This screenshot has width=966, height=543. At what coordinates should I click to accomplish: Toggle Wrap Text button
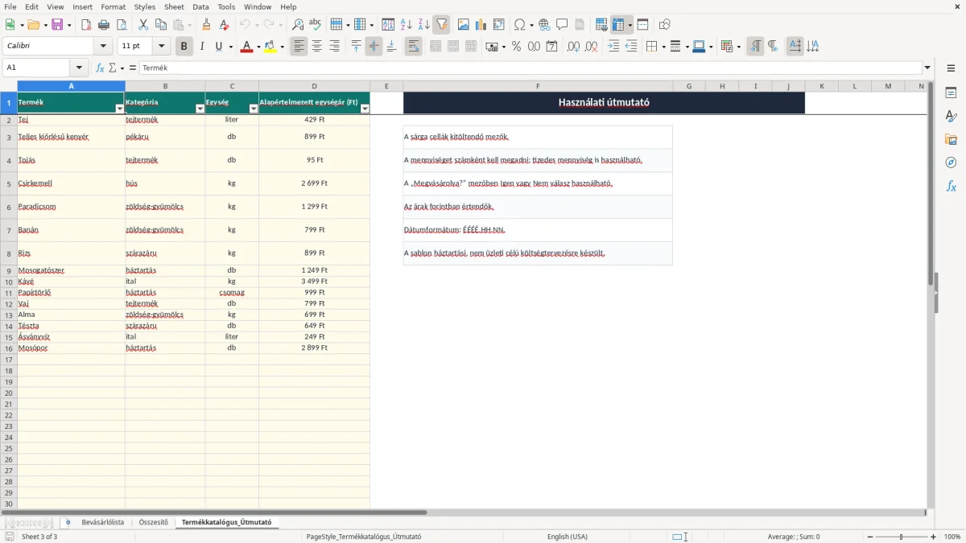(x=413, y=47)
